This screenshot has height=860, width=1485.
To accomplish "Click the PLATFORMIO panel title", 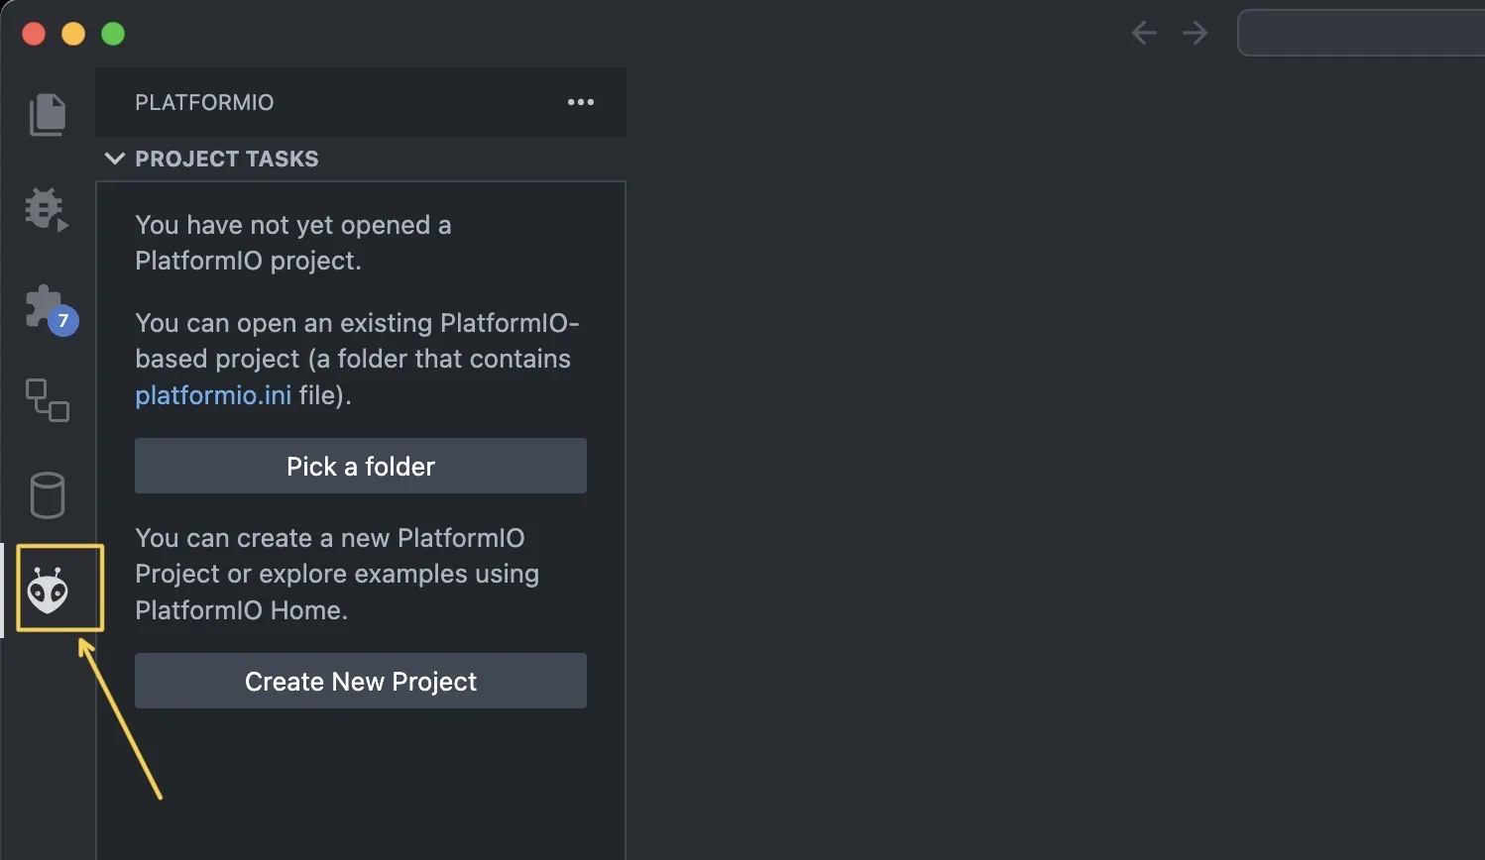I will 204,102.
